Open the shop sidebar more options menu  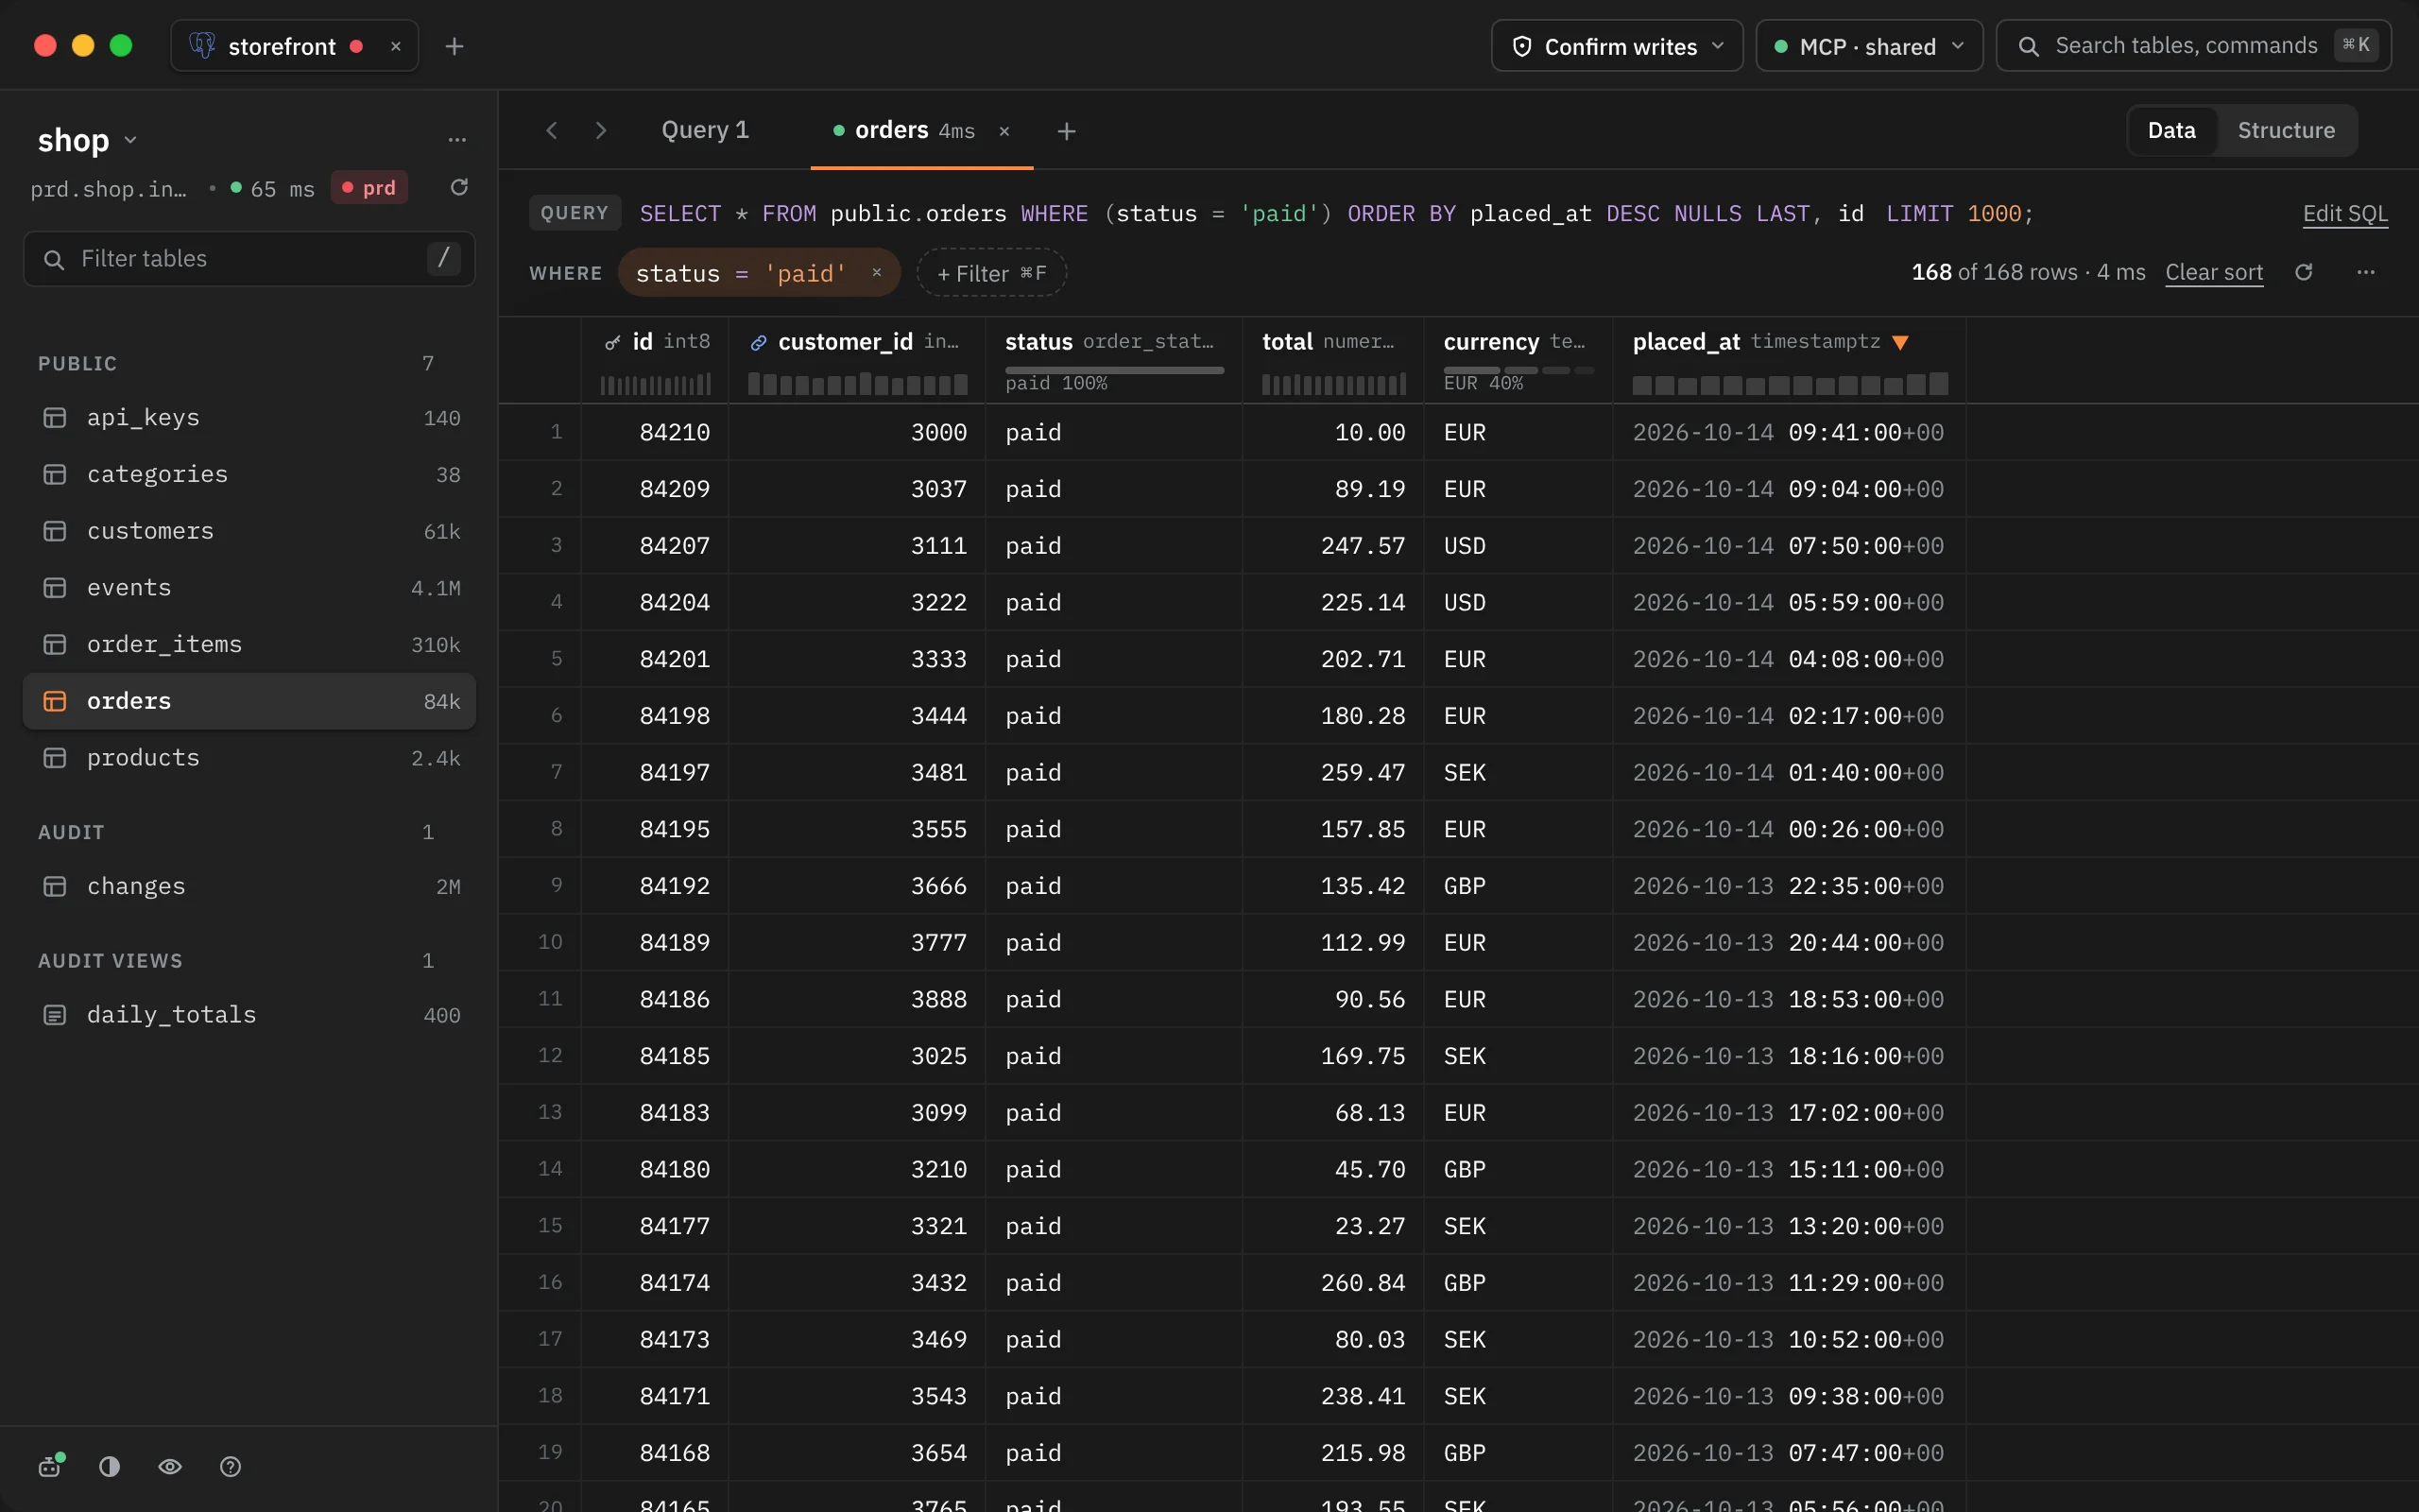[456, 140]
